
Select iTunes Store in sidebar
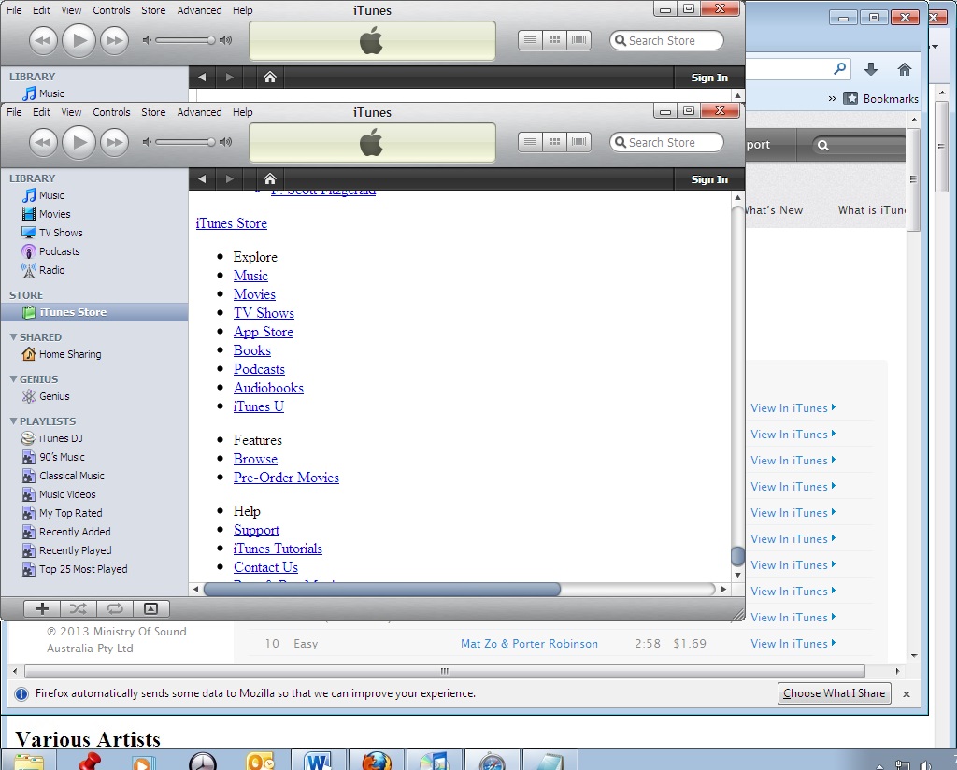pyautogui.click(x=94, y=312)
